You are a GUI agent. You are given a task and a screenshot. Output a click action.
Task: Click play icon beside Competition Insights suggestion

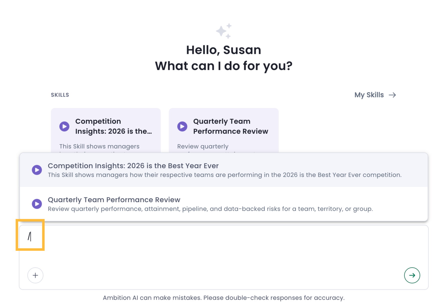click(x=37, y=170)
